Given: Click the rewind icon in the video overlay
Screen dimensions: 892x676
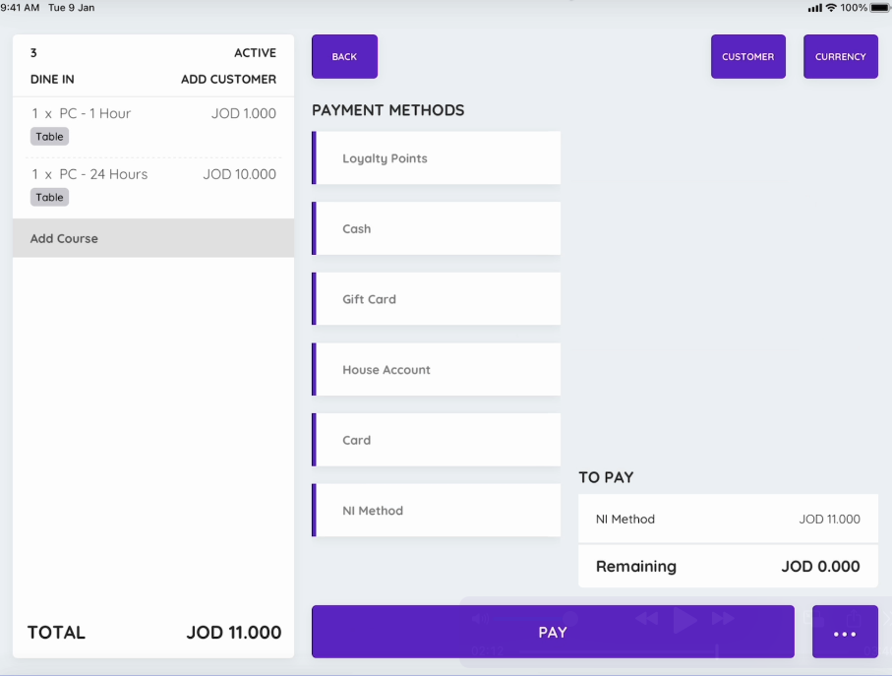Looking at the screenshot, I should (646, 619).
